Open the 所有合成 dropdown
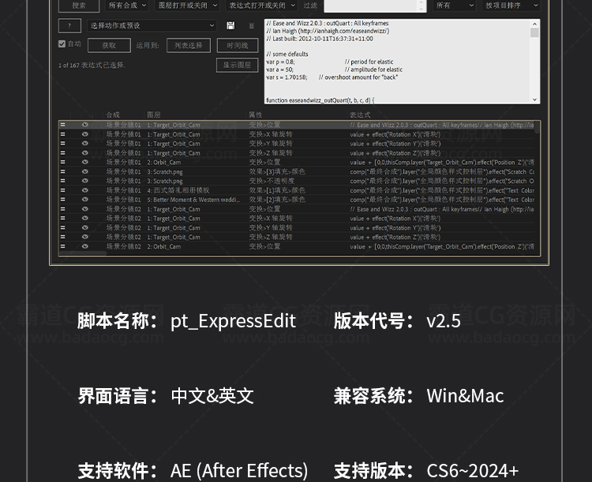This screenshot has height=482, width=592. 126,6
